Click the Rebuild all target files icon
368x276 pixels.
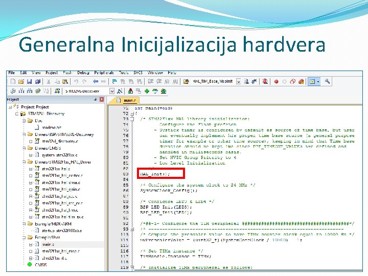[x=30, y=91]
